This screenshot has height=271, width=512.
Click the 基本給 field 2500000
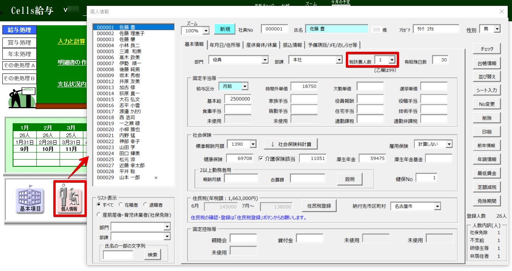(238, 98)
